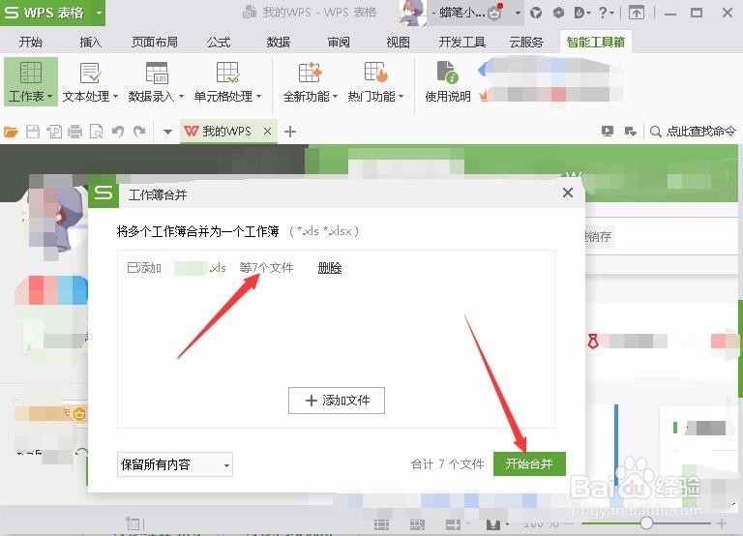Open the 全新功能 new features menu

[310, 82]
